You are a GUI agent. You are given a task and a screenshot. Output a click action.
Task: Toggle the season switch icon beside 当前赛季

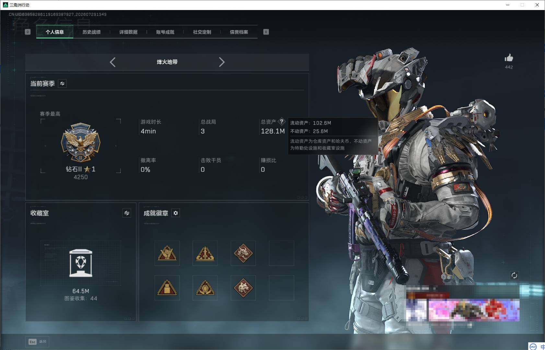[x=62, y=83]
